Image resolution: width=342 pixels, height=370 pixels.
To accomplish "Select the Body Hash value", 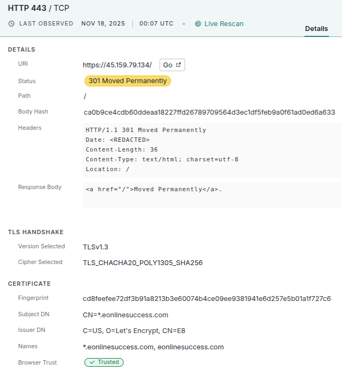I will [x=209, y=112].
